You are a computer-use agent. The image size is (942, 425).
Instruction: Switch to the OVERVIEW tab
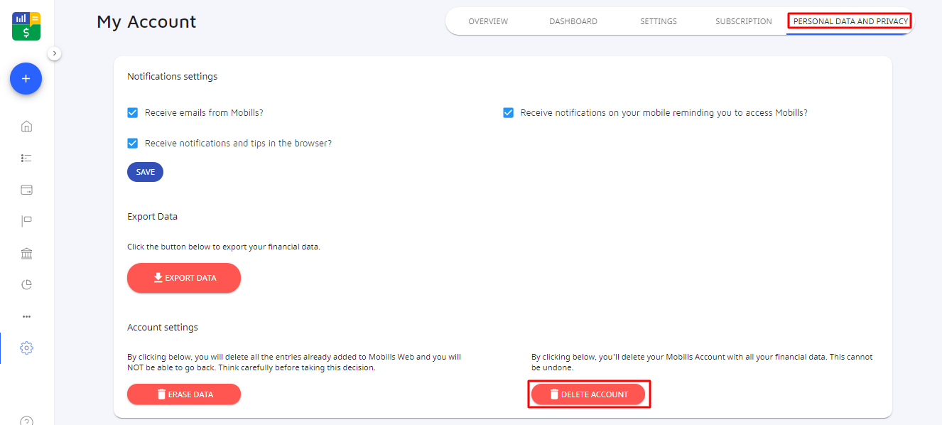click(488, 21)
